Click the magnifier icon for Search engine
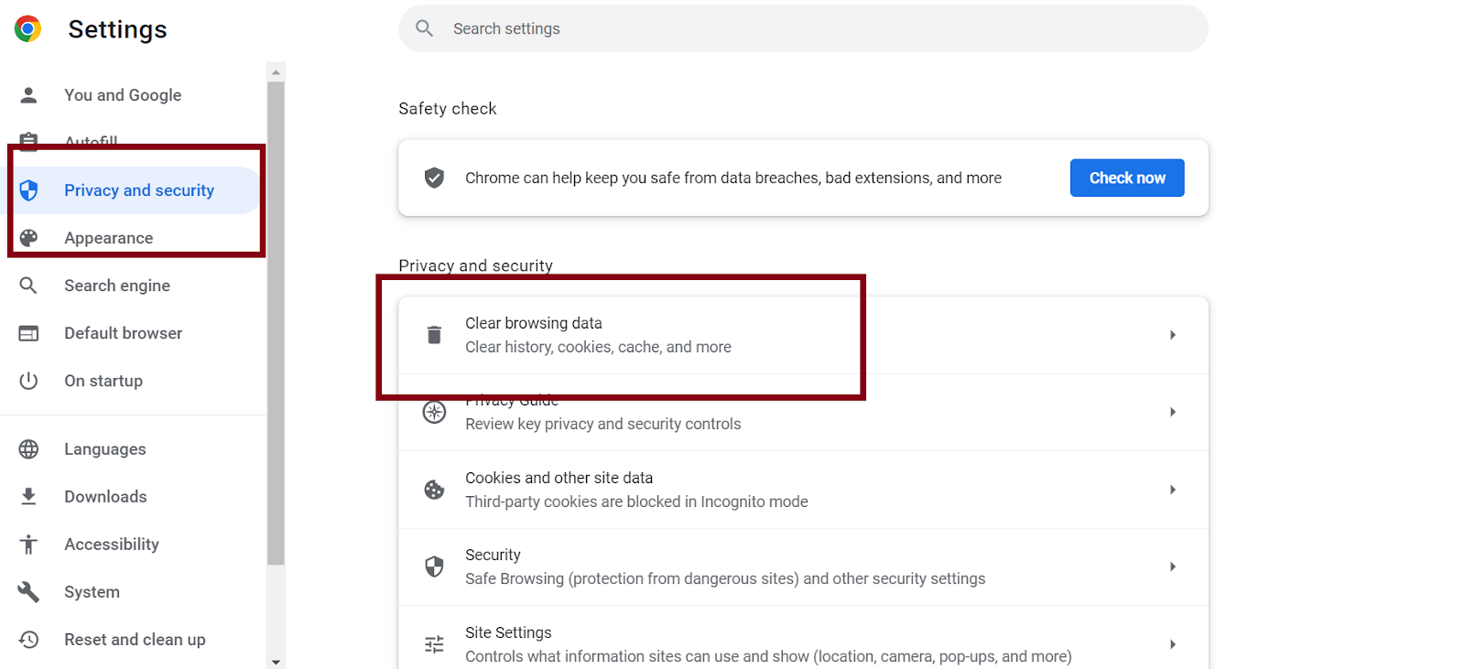1465x669 pixels. click(x=29, y=286)
